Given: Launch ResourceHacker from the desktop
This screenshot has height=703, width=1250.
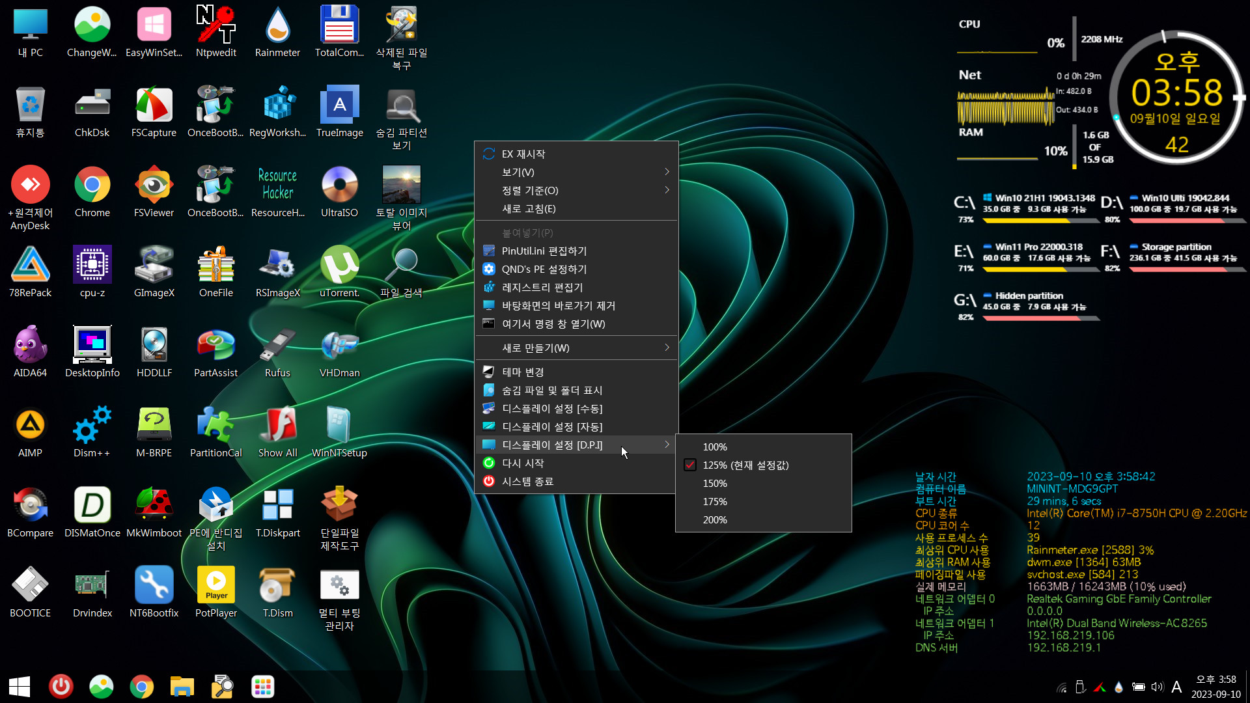Looking at the screenshot, I should point(277,191).
